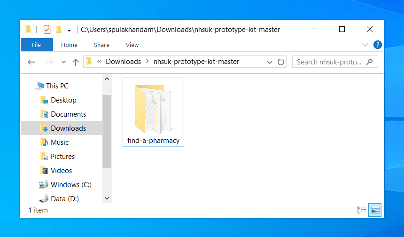This screenshot has width=404, height=237.
Task: Click the Downloads breadcrumb in address bar
Action: (x=123, y=62)
